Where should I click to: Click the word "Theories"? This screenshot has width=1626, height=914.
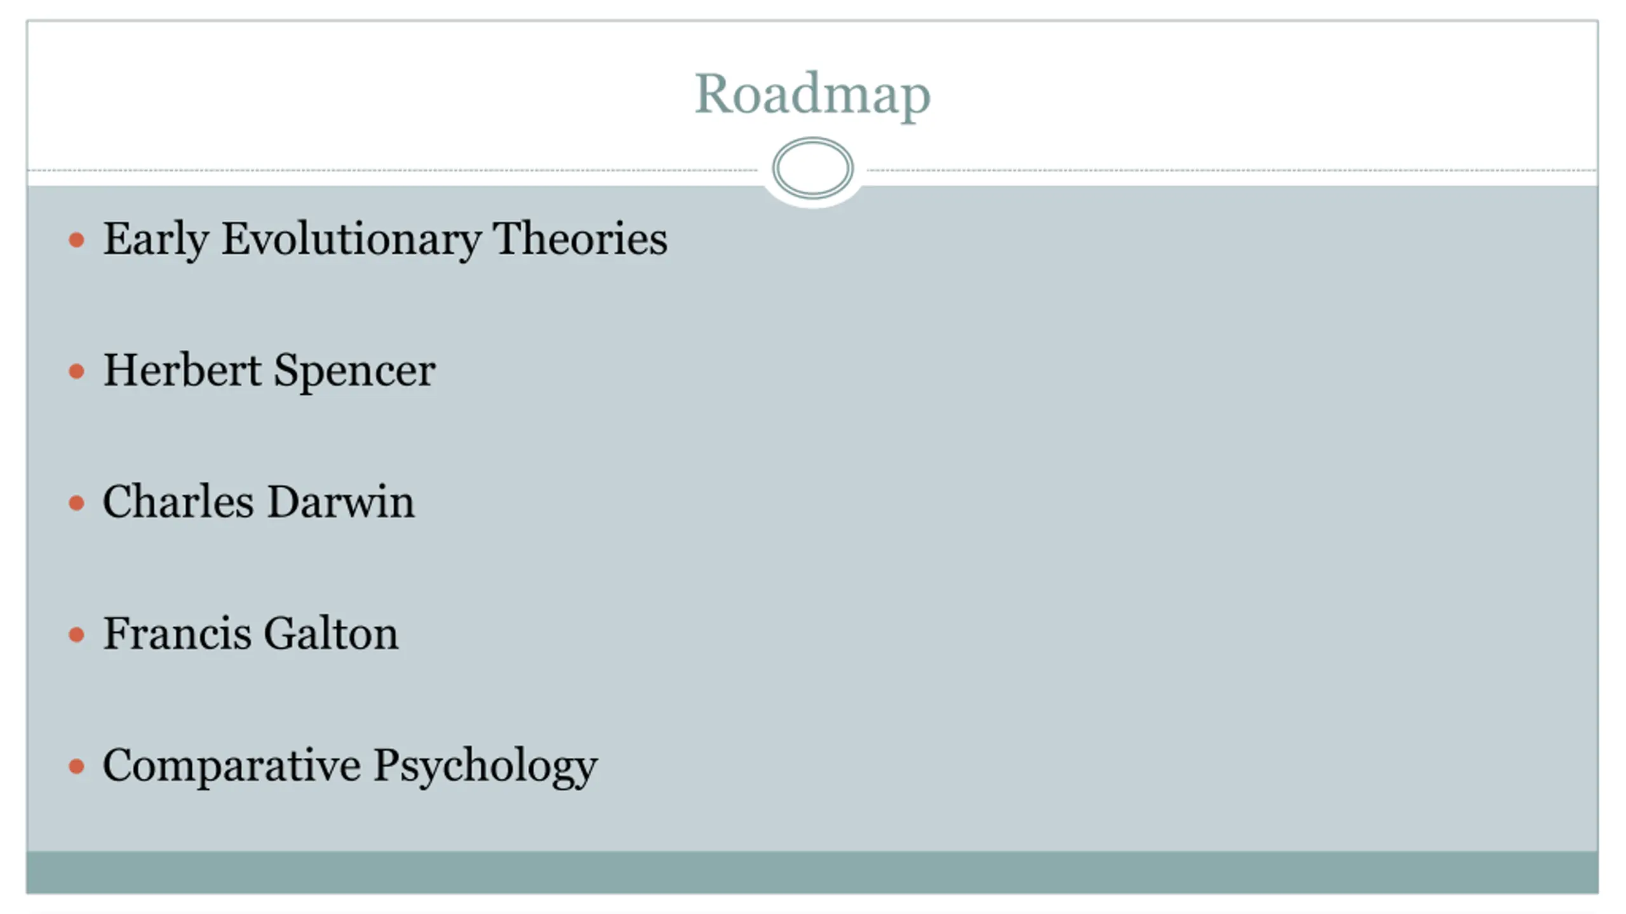click(x=580, y=239)
